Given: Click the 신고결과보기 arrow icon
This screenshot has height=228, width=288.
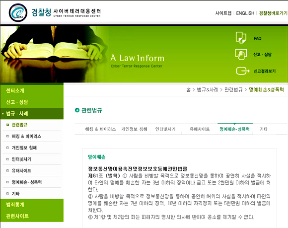Looking at the screenshot, I should 243,71.
